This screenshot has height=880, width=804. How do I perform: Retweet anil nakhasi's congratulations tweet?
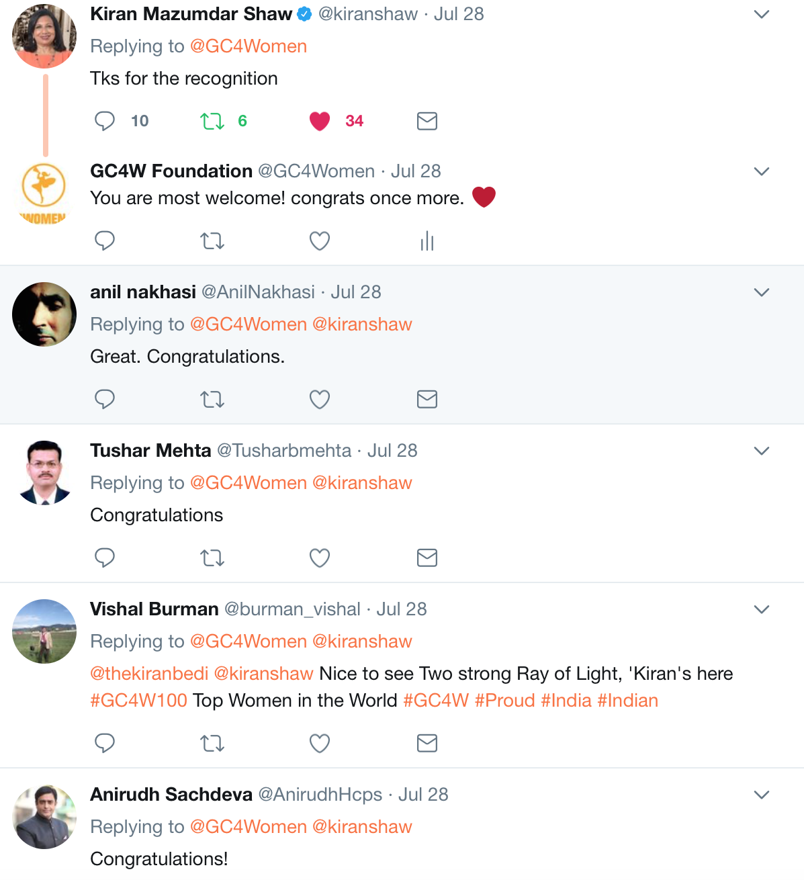(212, 400)
